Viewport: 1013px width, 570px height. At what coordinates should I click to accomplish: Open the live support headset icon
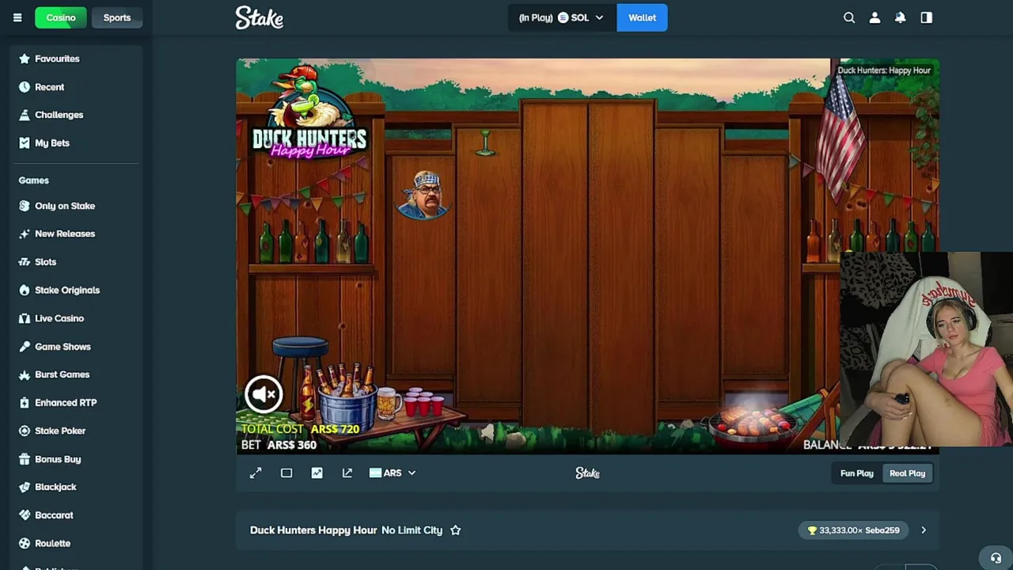(x=996, y=558)
